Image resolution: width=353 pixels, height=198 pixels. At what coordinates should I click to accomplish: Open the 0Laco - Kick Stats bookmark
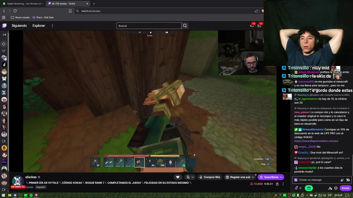pyautogui.click(x=43, y=17)
